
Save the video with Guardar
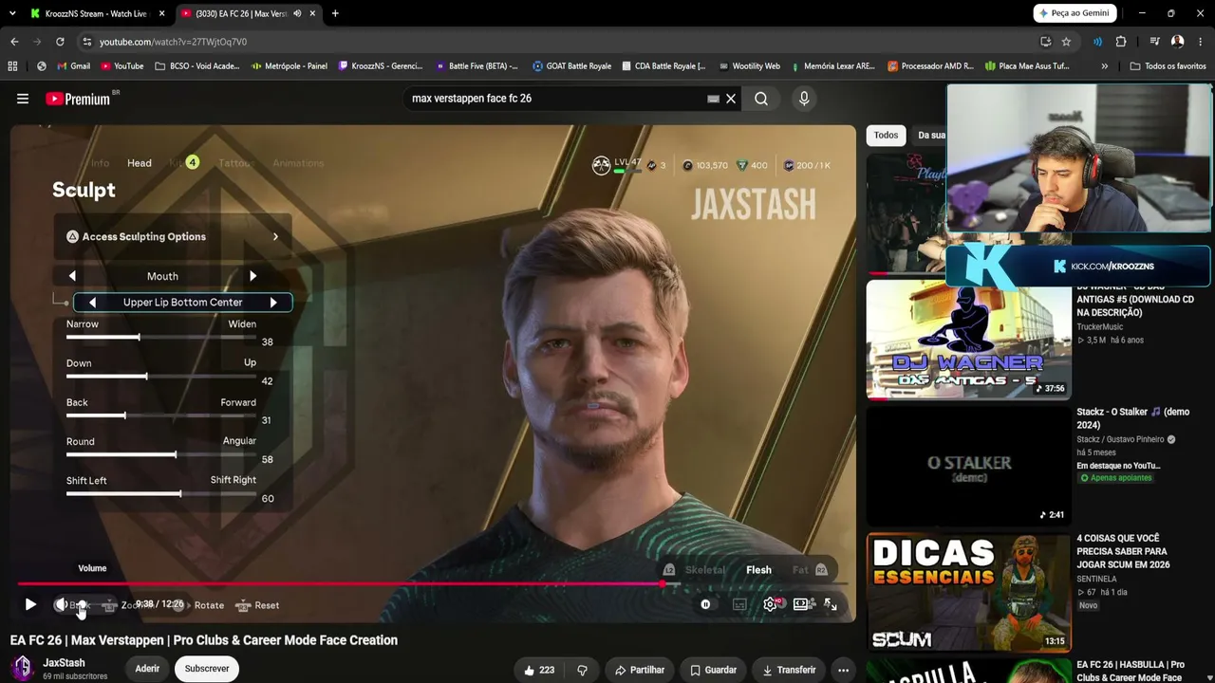pyautogui.click(x=714, y=670)
